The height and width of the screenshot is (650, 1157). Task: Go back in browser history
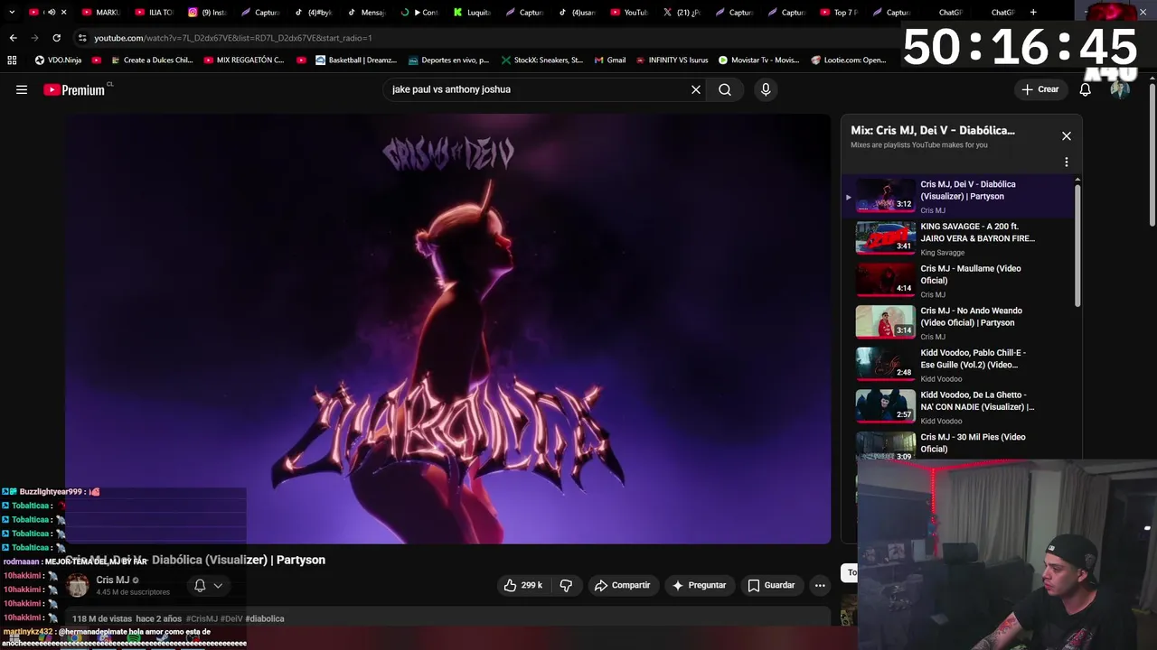click(x=13, y=38)
